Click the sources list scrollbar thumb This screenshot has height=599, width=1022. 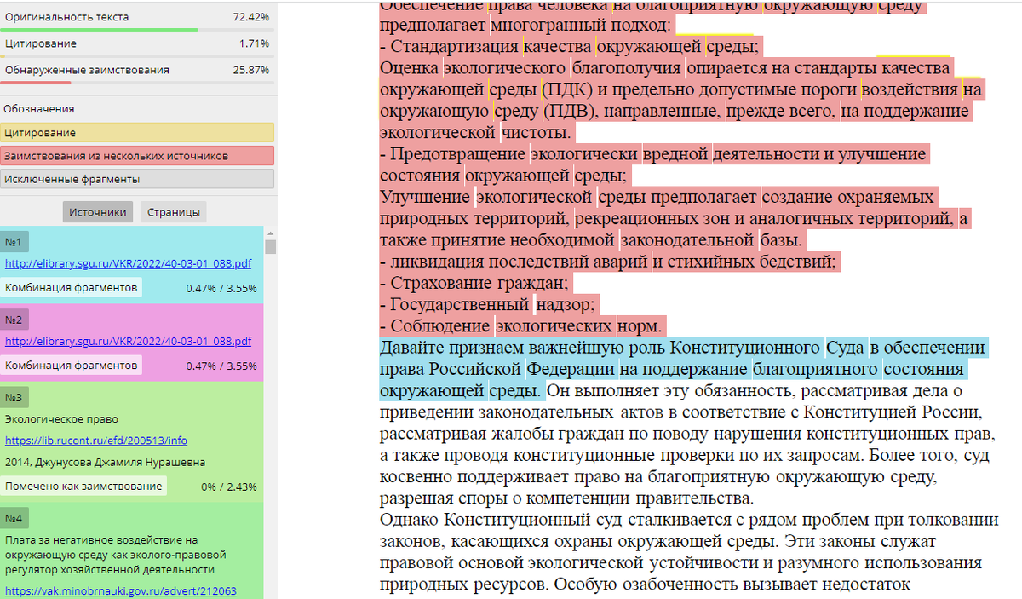pyautogui.click(x=271, y=247)
